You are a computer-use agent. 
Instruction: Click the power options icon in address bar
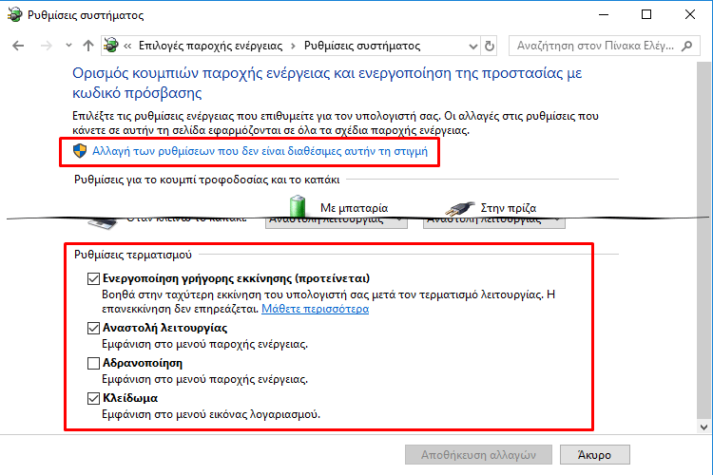(111, 45)
